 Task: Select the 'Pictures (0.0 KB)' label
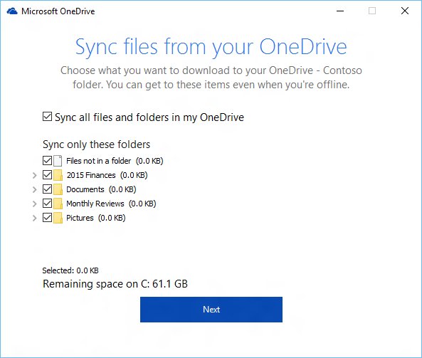click(96, 218)
